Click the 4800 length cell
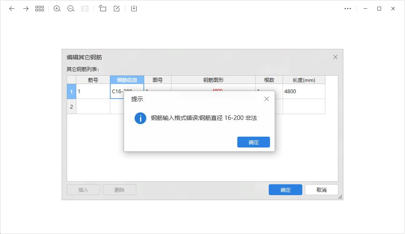Image resolution: width=405 pixels, height=234 pixels. click(x=304, y=92)
